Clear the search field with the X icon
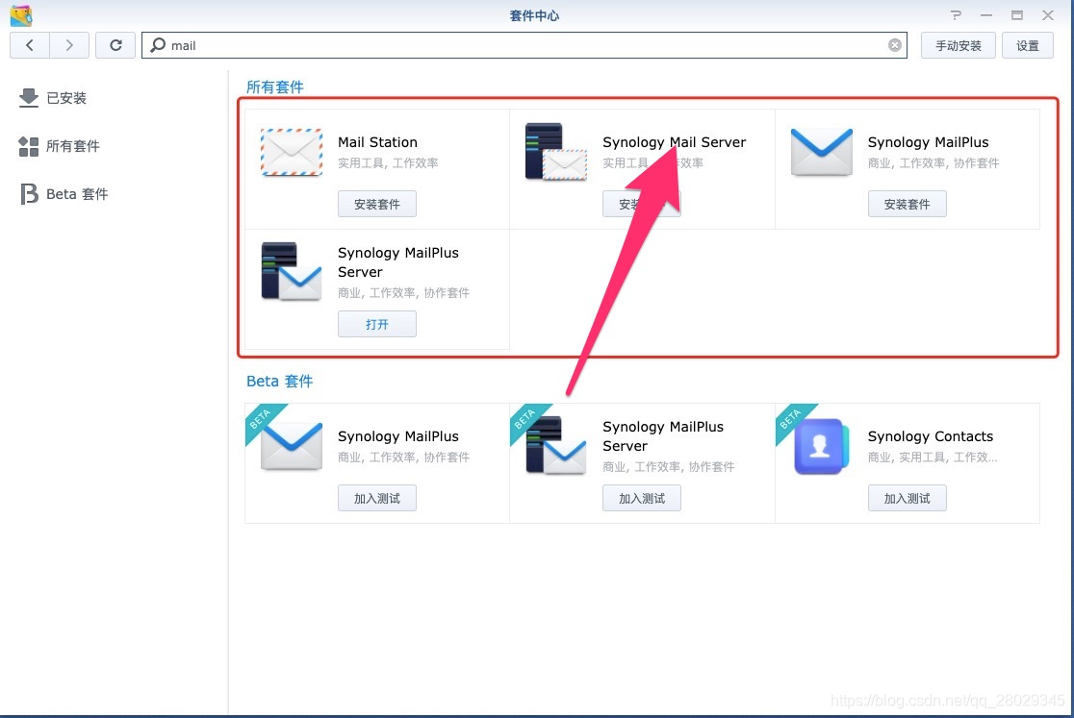Screen dimensions: 1074x718 895,45
